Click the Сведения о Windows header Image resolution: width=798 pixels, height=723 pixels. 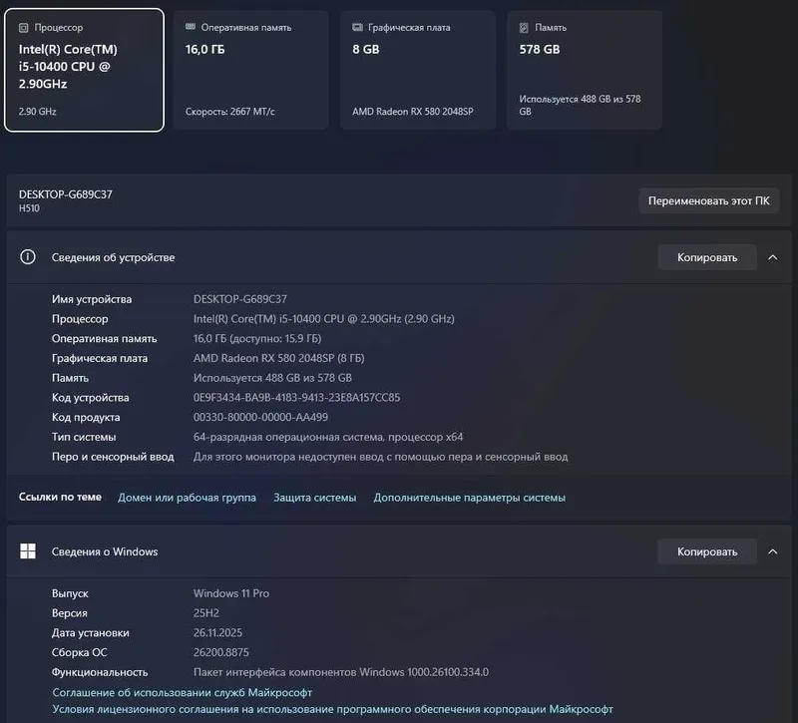click(x=399, y=551)
